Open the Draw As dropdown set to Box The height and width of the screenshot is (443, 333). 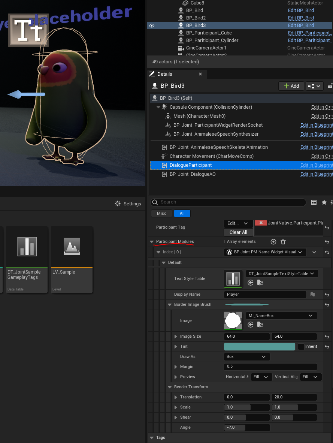point(246,357)
